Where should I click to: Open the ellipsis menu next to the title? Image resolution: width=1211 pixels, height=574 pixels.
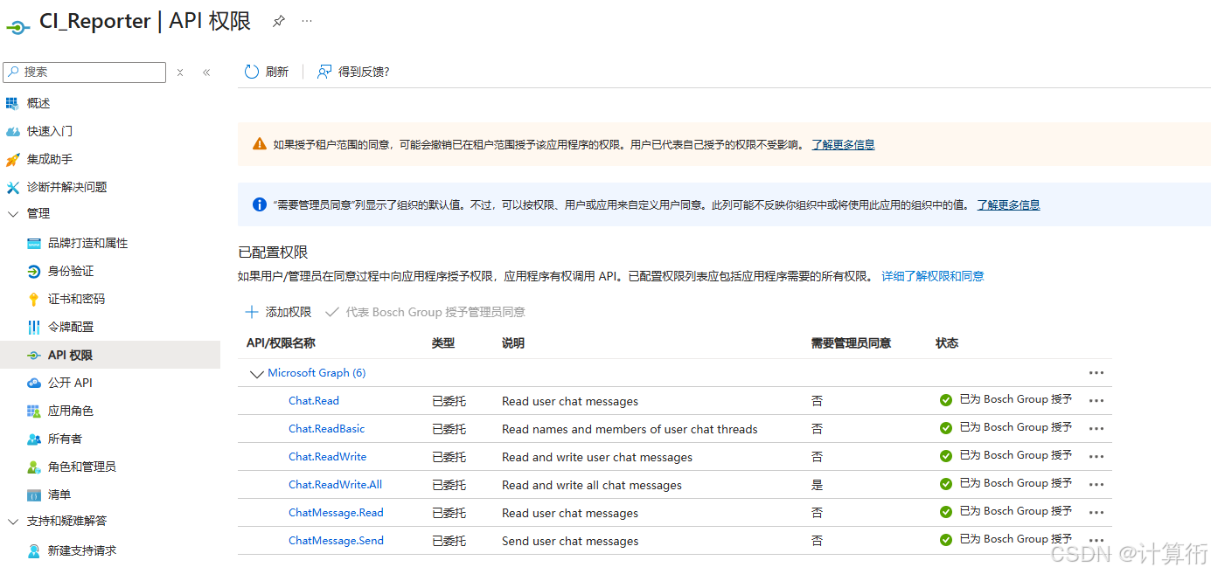click(x=307, y=21)
